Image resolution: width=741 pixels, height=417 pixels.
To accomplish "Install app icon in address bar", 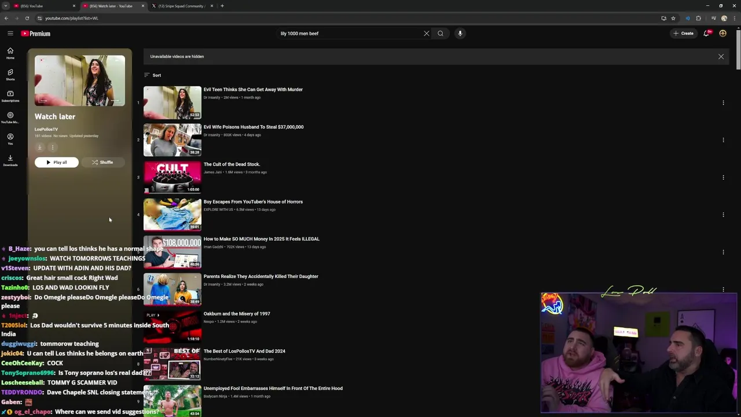I will pos(663,18).
